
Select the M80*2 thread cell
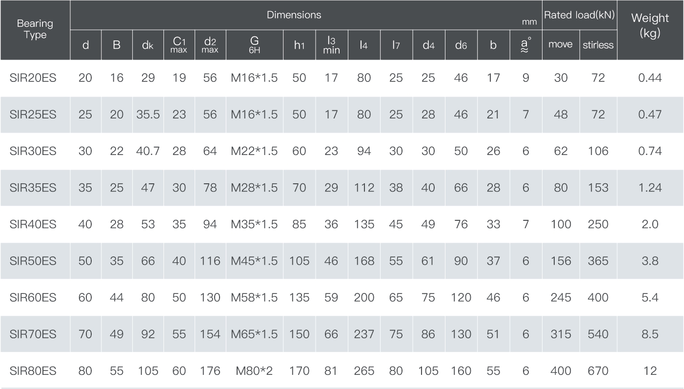254,371
